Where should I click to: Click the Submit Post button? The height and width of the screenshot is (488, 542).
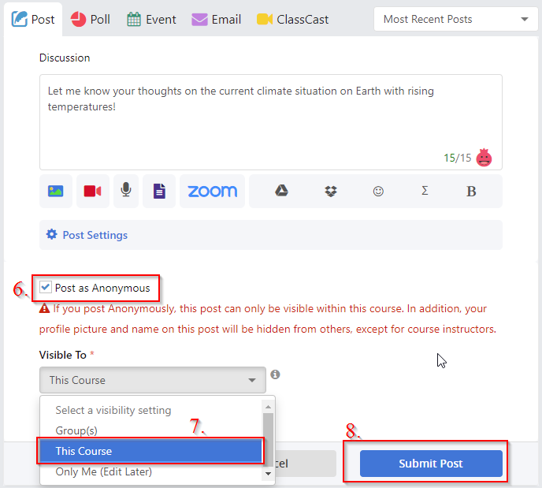(431, 464)
